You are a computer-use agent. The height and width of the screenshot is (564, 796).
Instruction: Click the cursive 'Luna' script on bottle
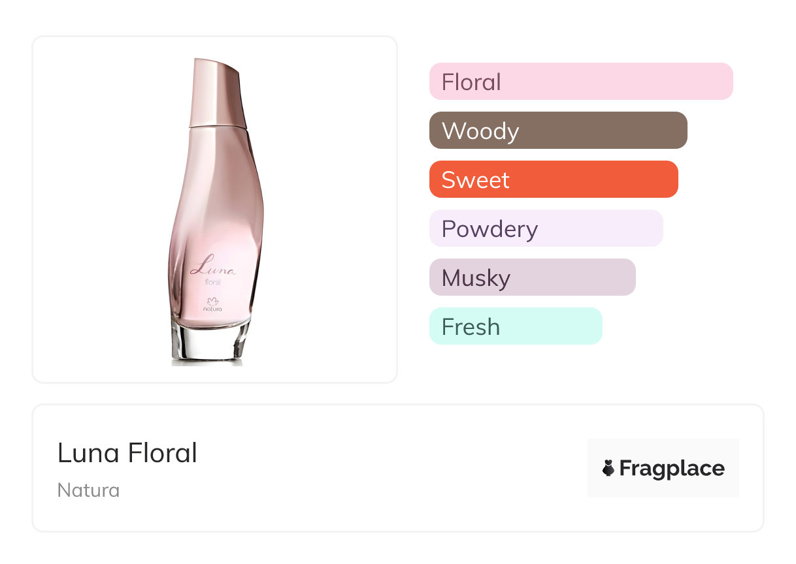pyautogui.click(x=213, y=268)
